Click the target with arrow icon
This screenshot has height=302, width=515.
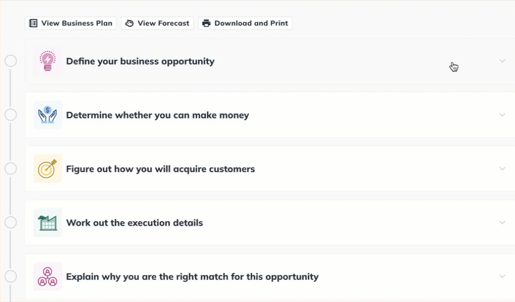click(48, 169)
